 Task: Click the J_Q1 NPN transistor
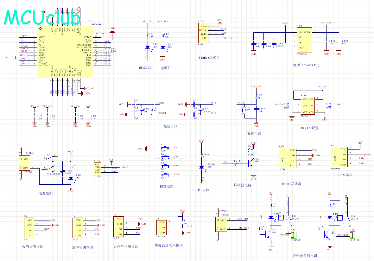click(x=268, y=235)
